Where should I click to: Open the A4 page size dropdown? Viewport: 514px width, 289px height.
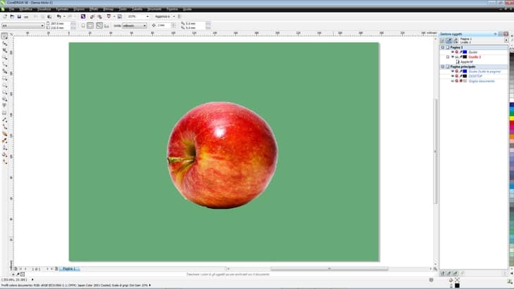(x=42, y=25)
